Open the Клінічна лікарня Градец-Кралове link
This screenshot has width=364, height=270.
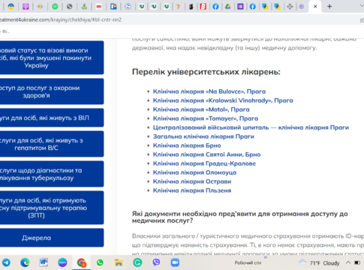(204, 163)
